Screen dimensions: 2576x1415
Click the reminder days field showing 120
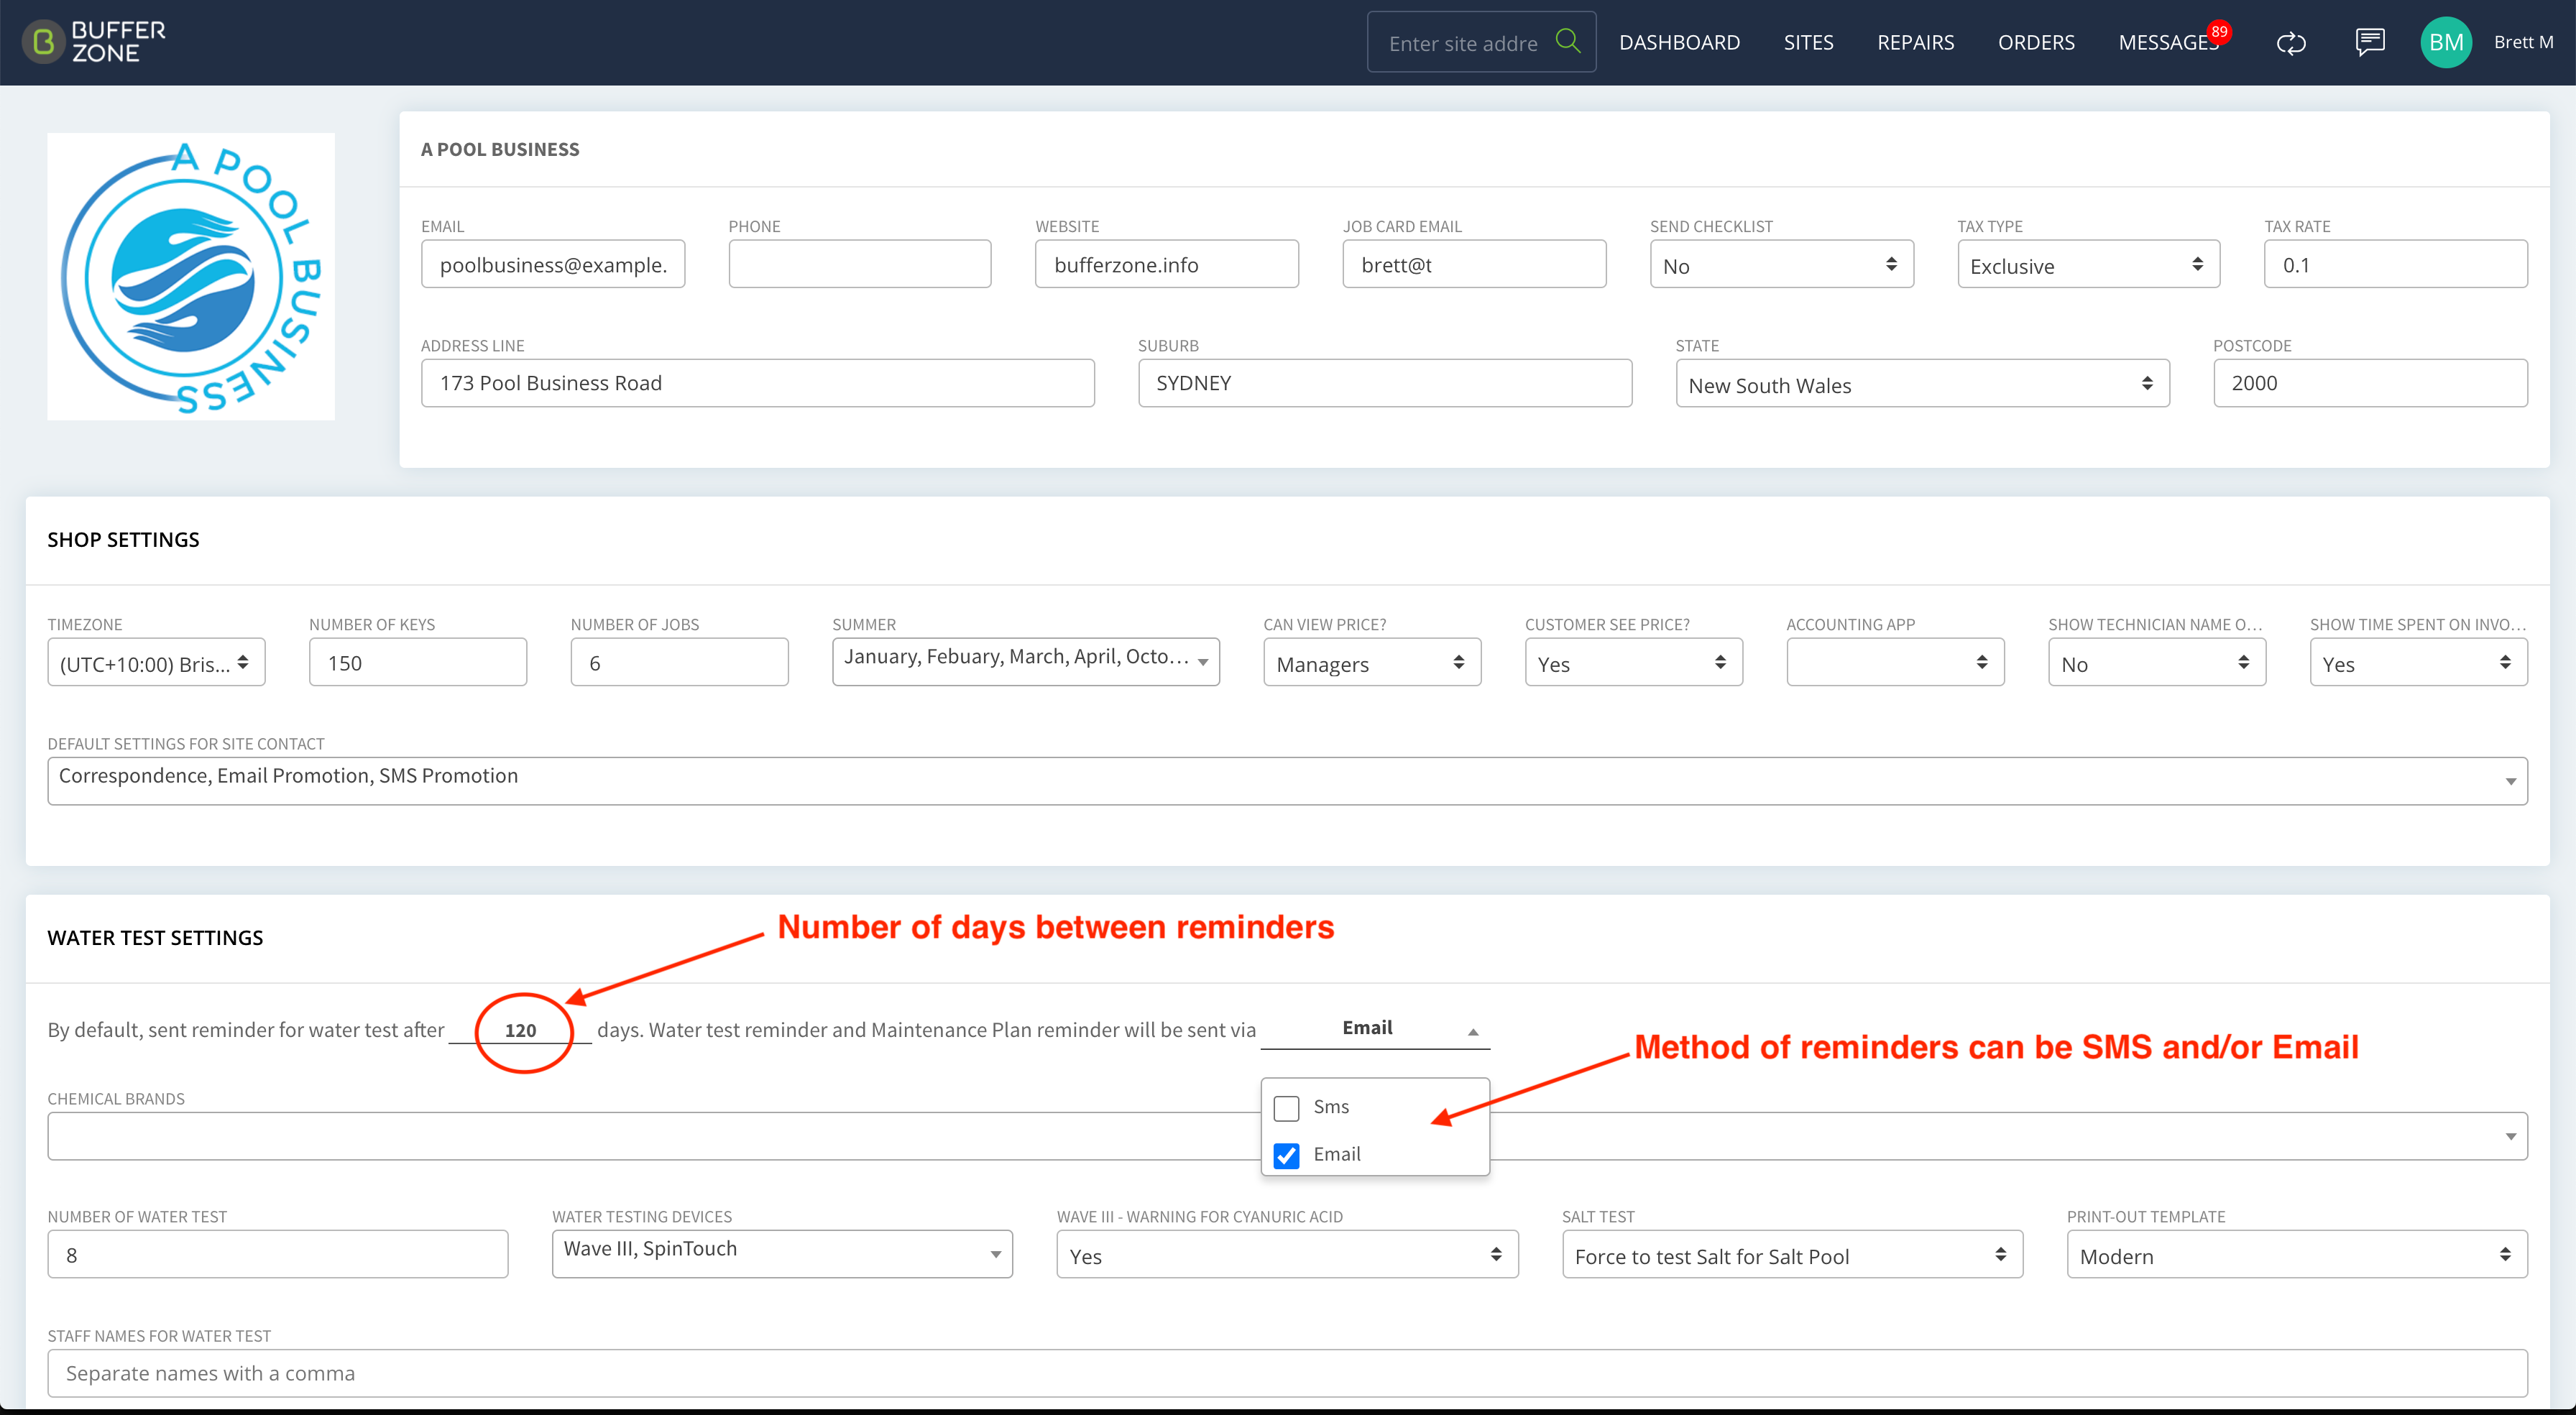pyautogui.click(x=520, y=1030)
